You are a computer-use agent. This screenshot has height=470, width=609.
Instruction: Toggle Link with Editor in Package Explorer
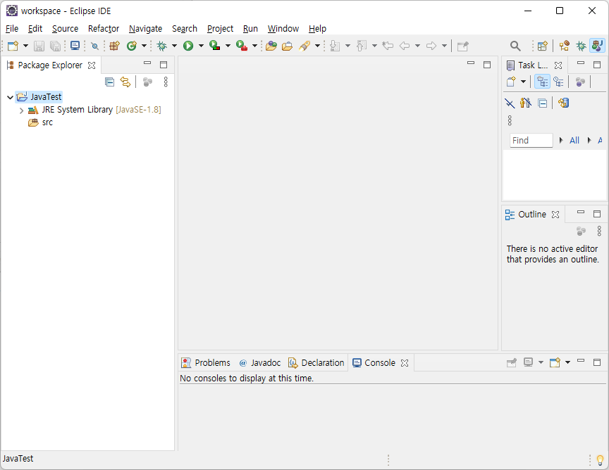pyautogui.click(x=125, y=82)
